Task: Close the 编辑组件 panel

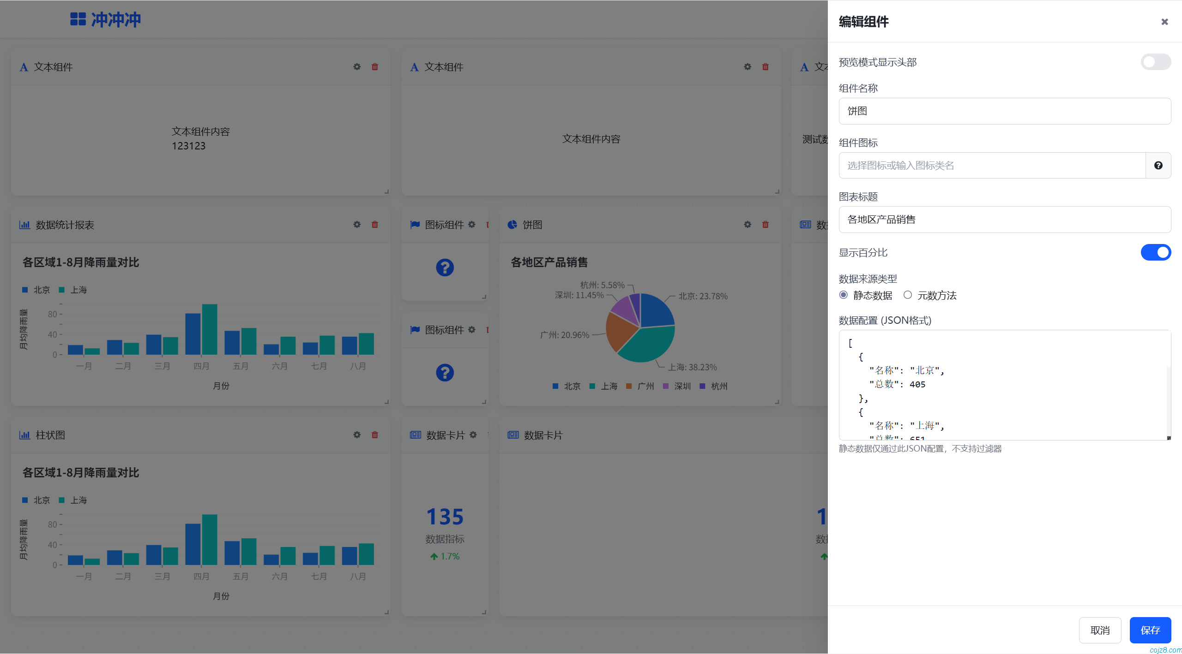Action: click(x=1164, y=21)
